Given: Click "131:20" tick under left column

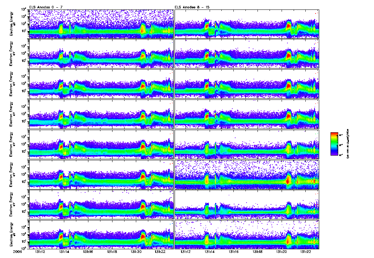Looking at the screenshot, I should [136, 251].
